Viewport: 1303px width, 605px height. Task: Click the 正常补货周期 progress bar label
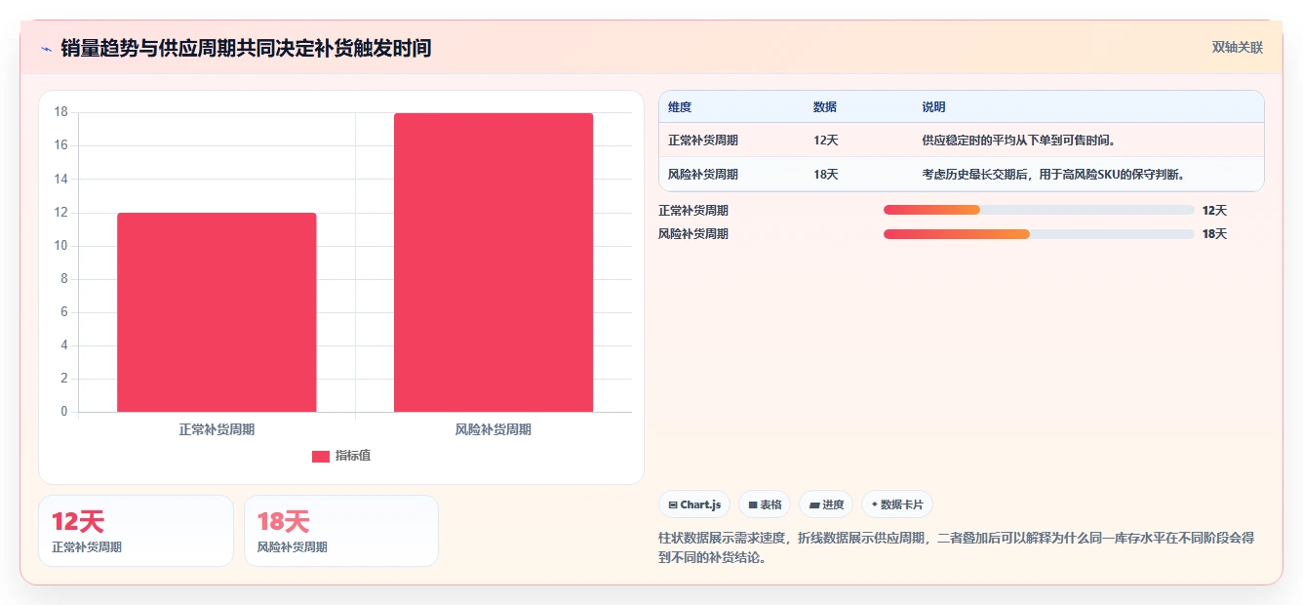coord(693,210)
